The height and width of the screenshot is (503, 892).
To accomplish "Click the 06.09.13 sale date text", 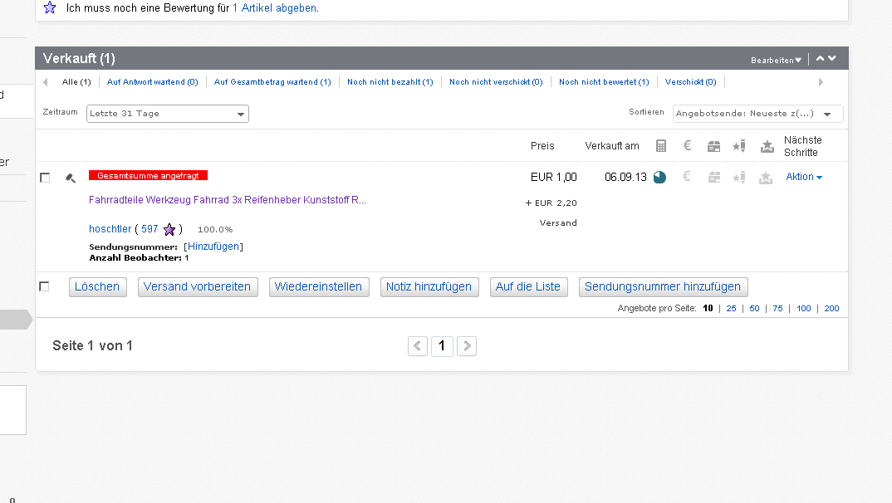I will [625, 178].
